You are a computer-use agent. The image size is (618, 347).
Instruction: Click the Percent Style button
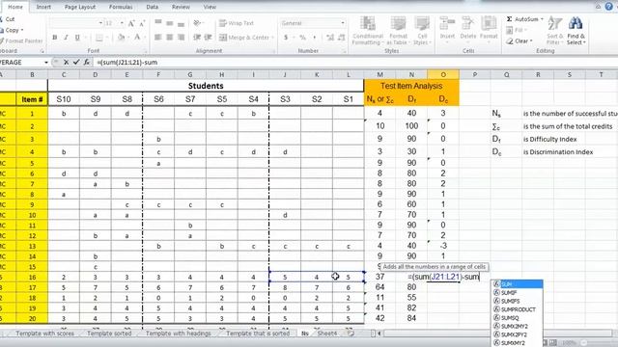(x=302, y=38)
